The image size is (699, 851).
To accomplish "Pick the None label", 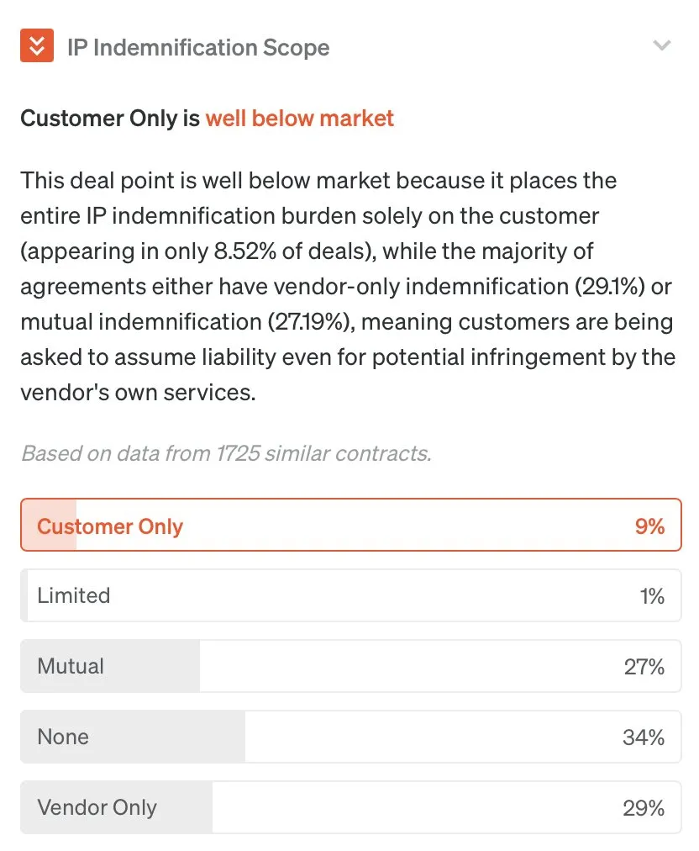I will [63, 737].
